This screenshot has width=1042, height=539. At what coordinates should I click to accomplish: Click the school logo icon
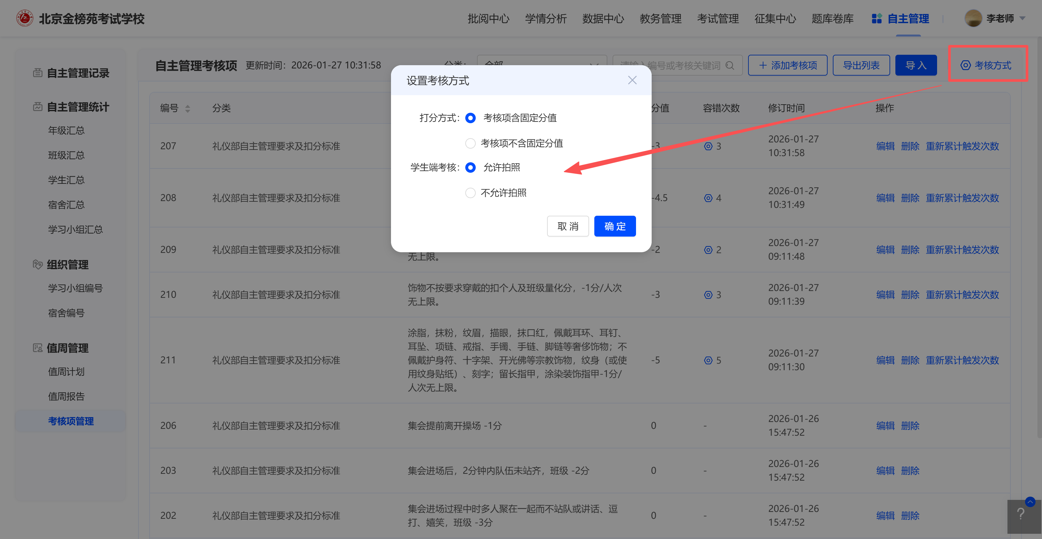tap(25, 19)
